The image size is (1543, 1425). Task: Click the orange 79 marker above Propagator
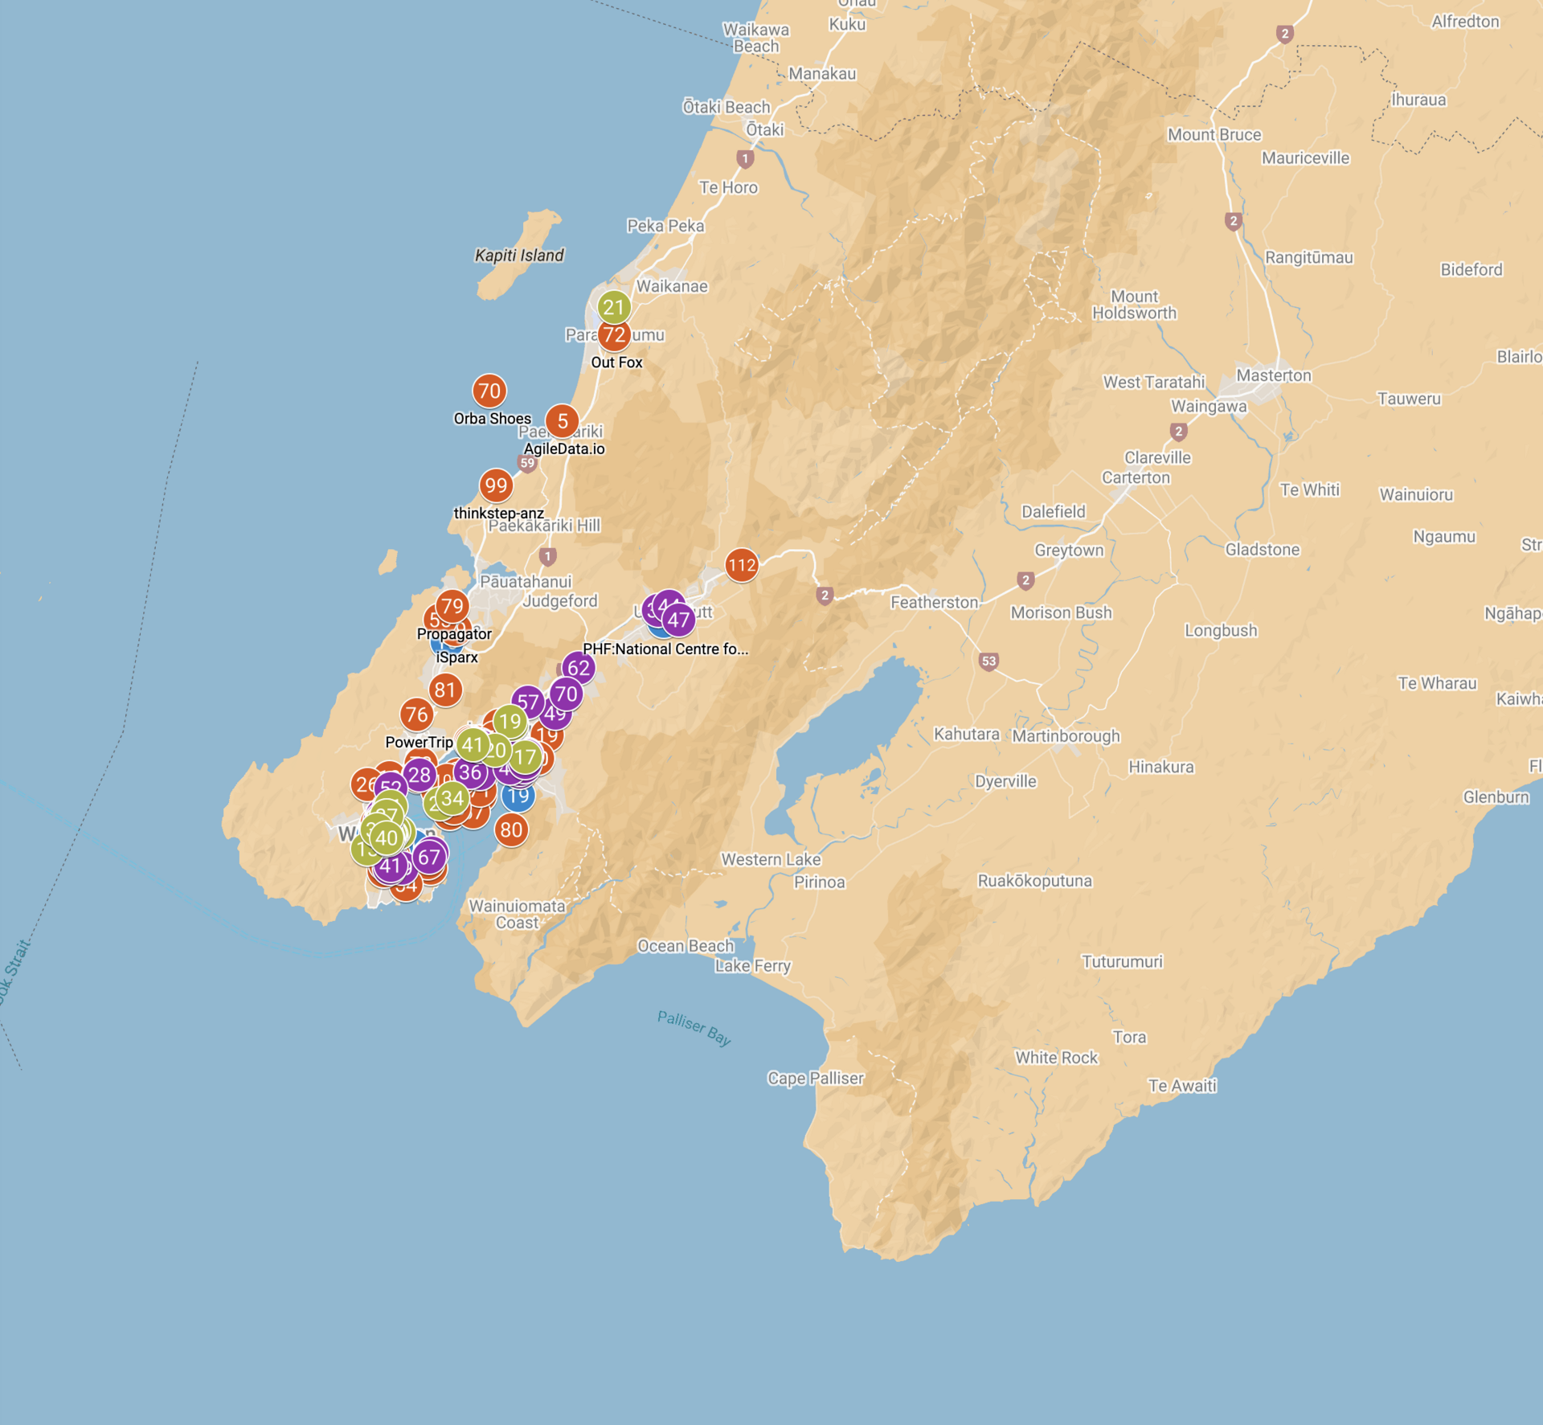coord(452,606)
